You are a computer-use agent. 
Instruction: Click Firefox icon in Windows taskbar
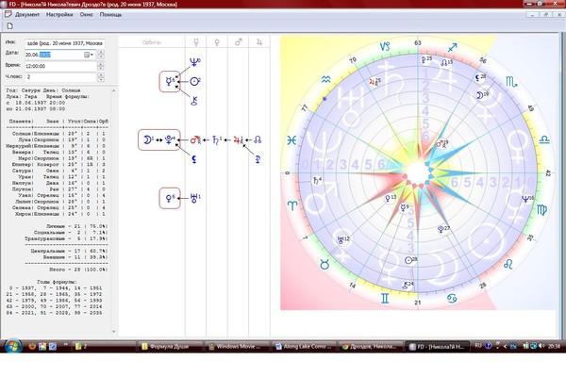click(32, 347)
